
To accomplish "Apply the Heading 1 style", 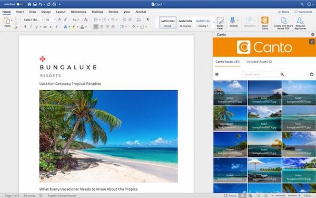I will point(203,22).
